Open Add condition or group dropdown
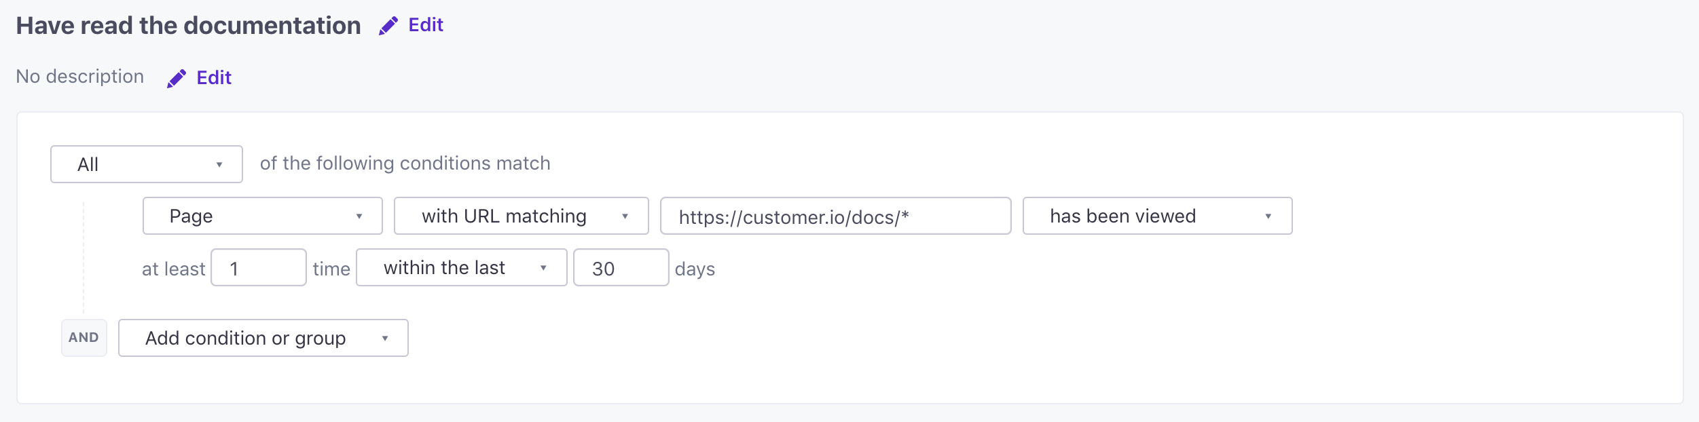The image size is (1699, 422). pos(263,338)
